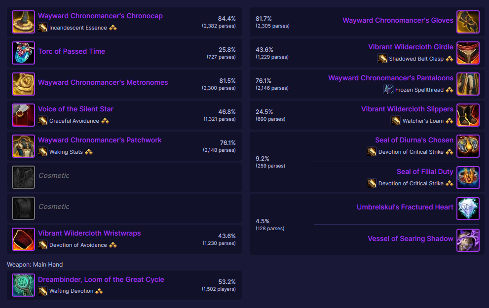Screen dimensions: 489x308
Task: Click the Frozen Spellthread enchant icon
Action: 388,90
